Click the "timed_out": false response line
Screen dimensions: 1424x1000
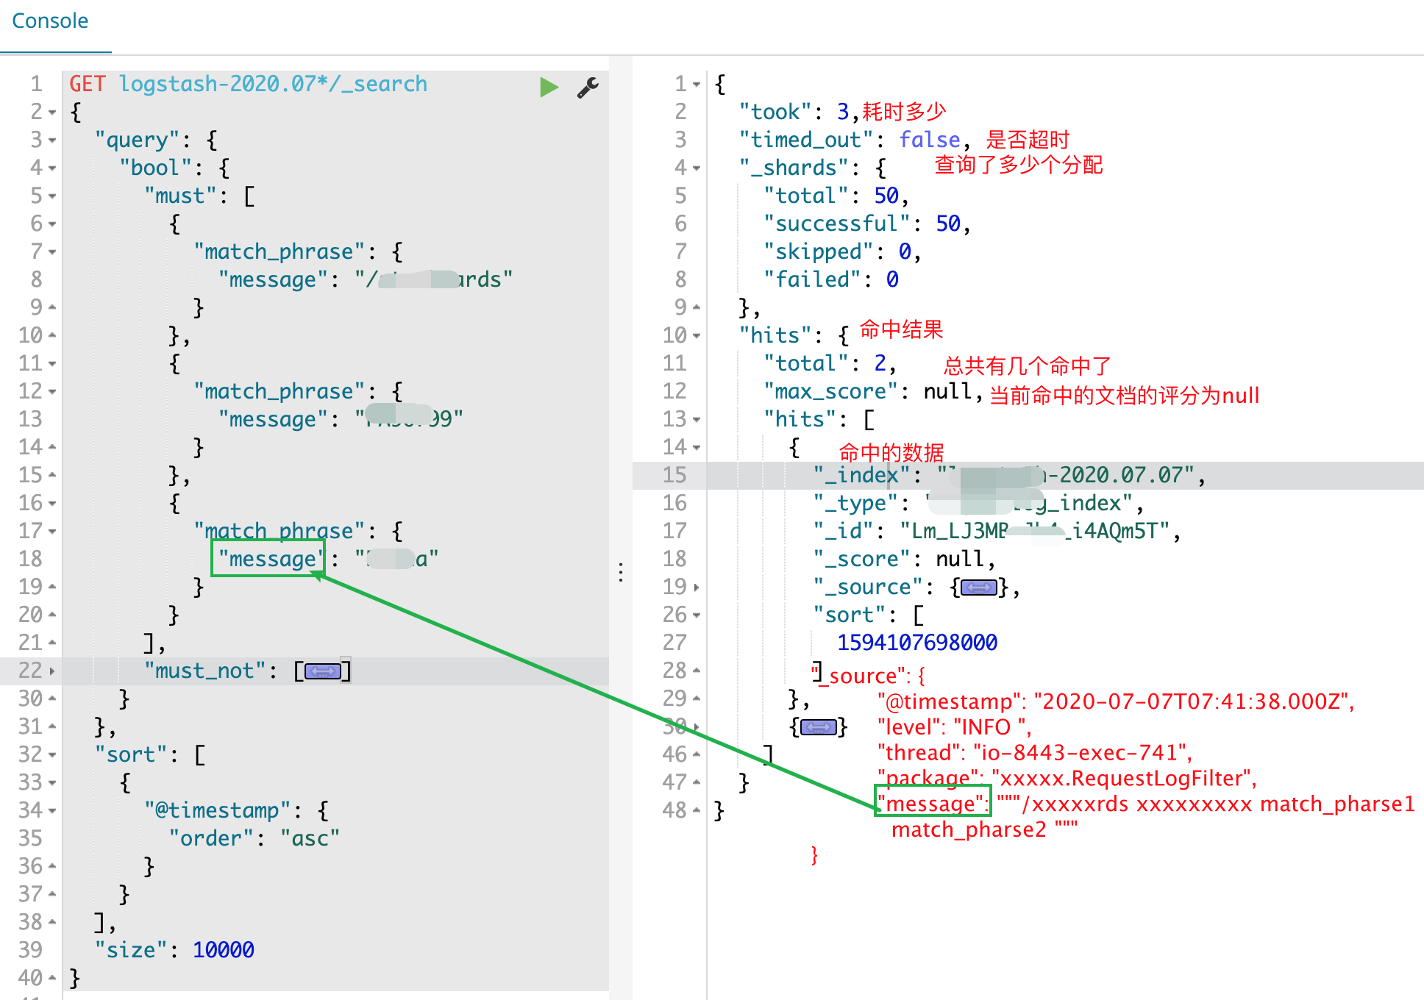pyautogui.click(x=855, y=140)
